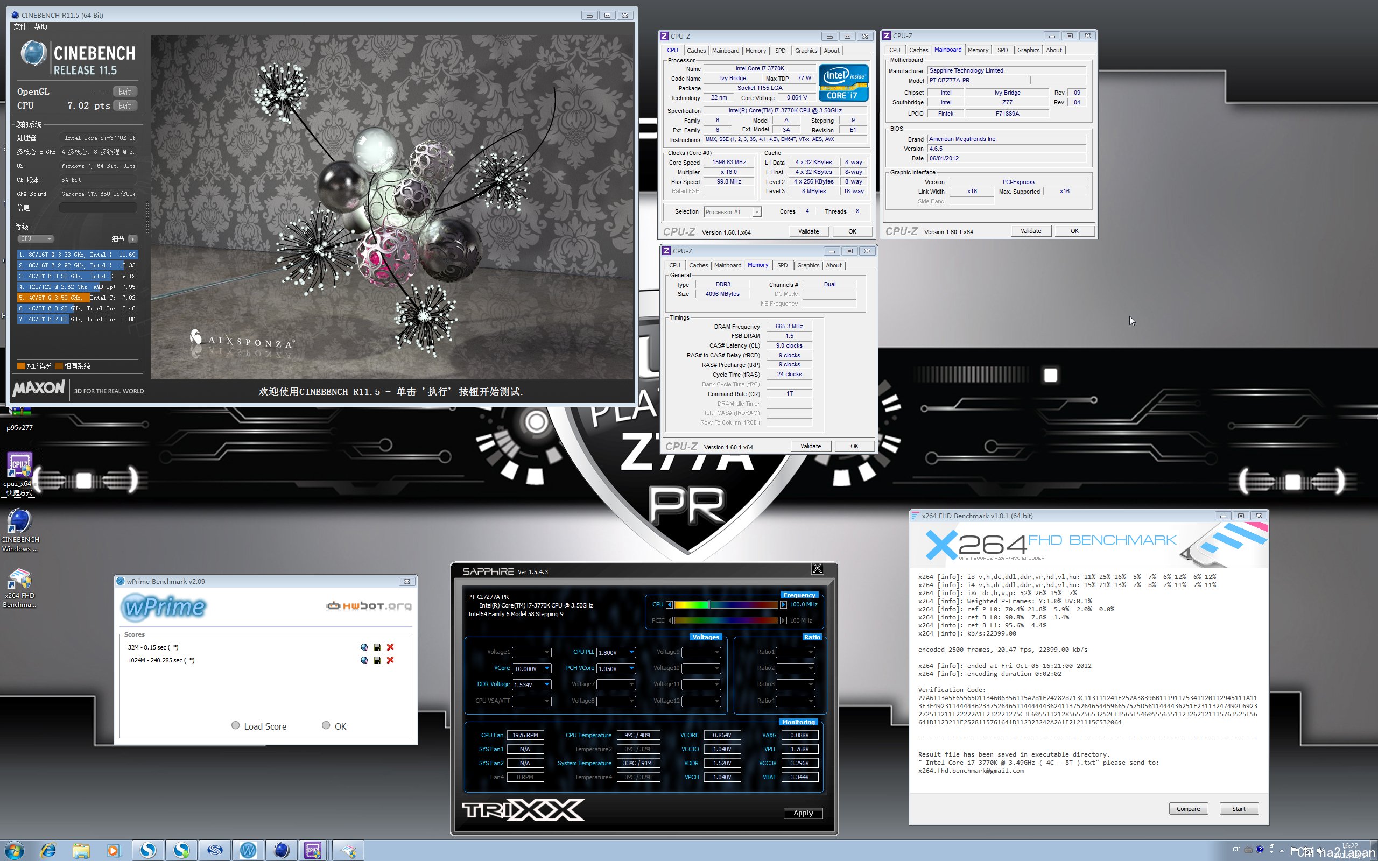Open the CPU ranking dropdown in CINEBENCH

[x=36, y=238]
